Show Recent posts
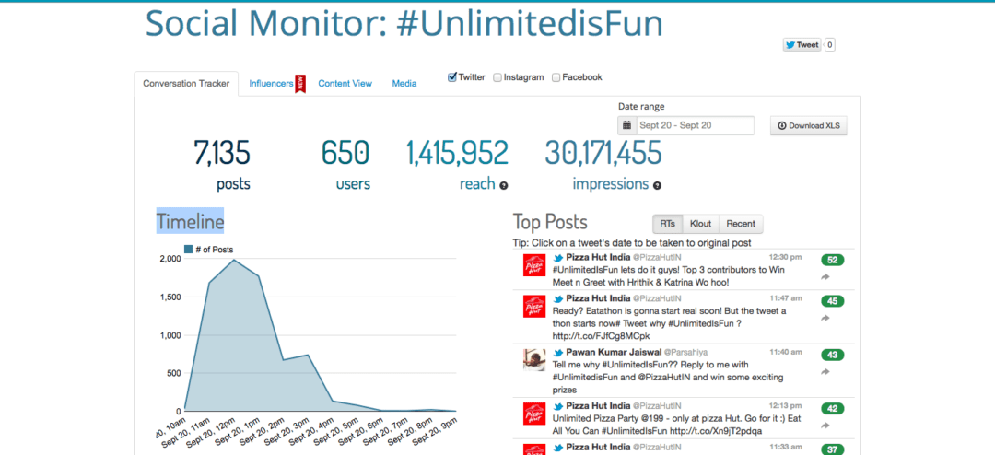 [x=741, y=224]
